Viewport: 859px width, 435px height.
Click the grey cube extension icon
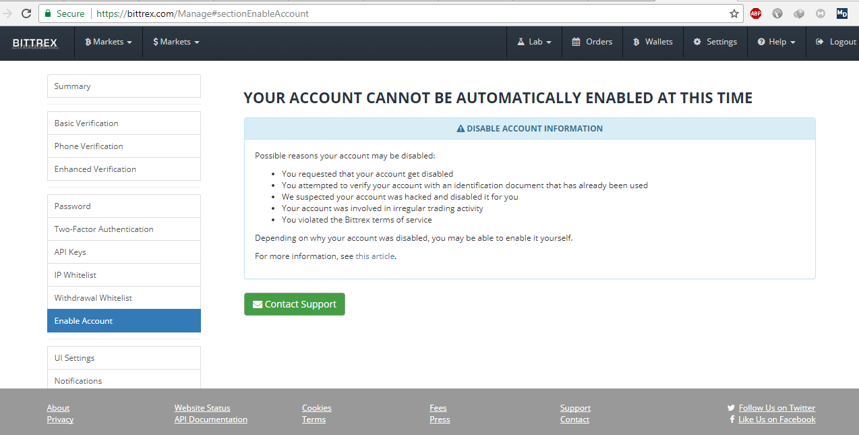click(x=799, y=13)
